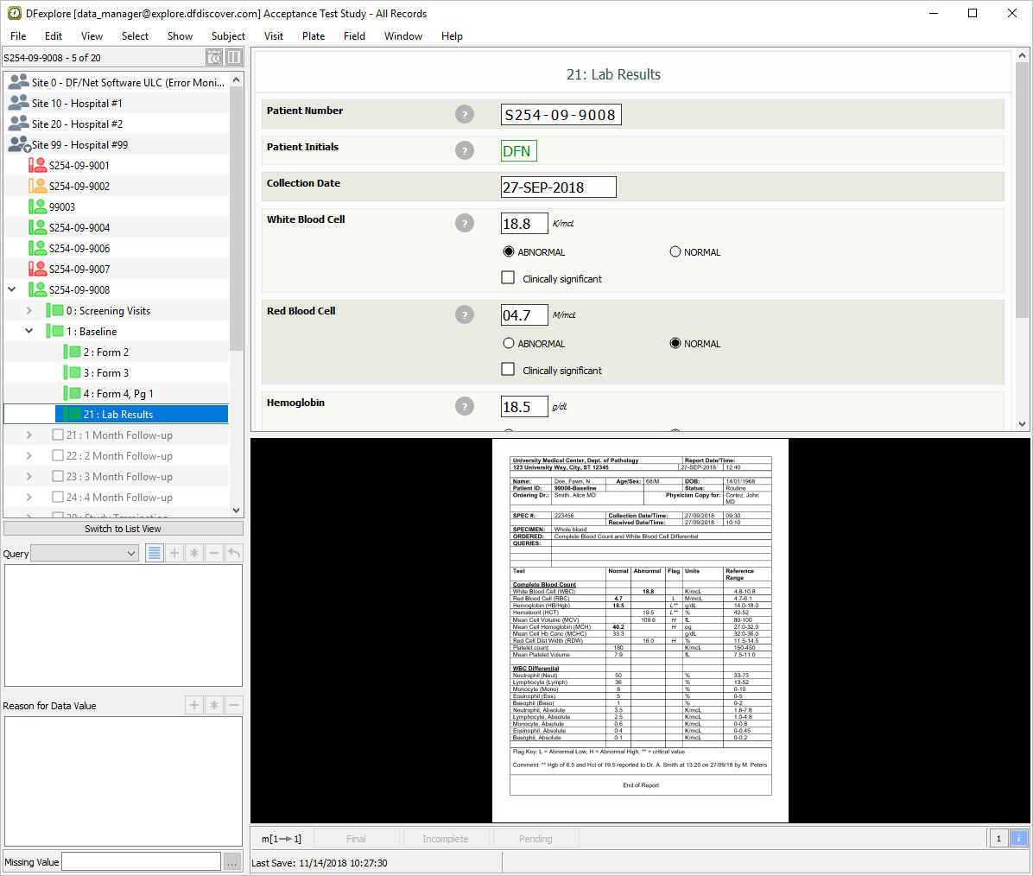1033x876 pixels.
Task: Click the add query plus icon
Action: (x=174, y=553)
